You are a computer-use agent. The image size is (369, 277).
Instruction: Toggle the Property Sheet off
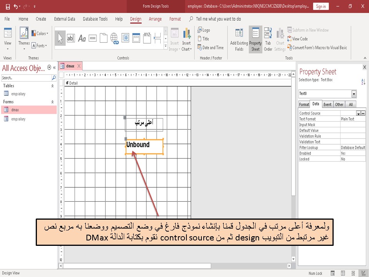[x=255, y=38]
